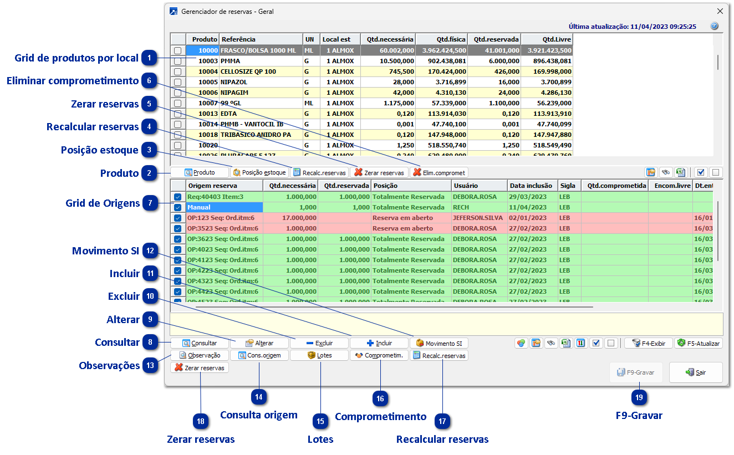Tick the checkbox for product 10000
The height and width of the screenshot is (455, 734).
[x=178, y=50]
